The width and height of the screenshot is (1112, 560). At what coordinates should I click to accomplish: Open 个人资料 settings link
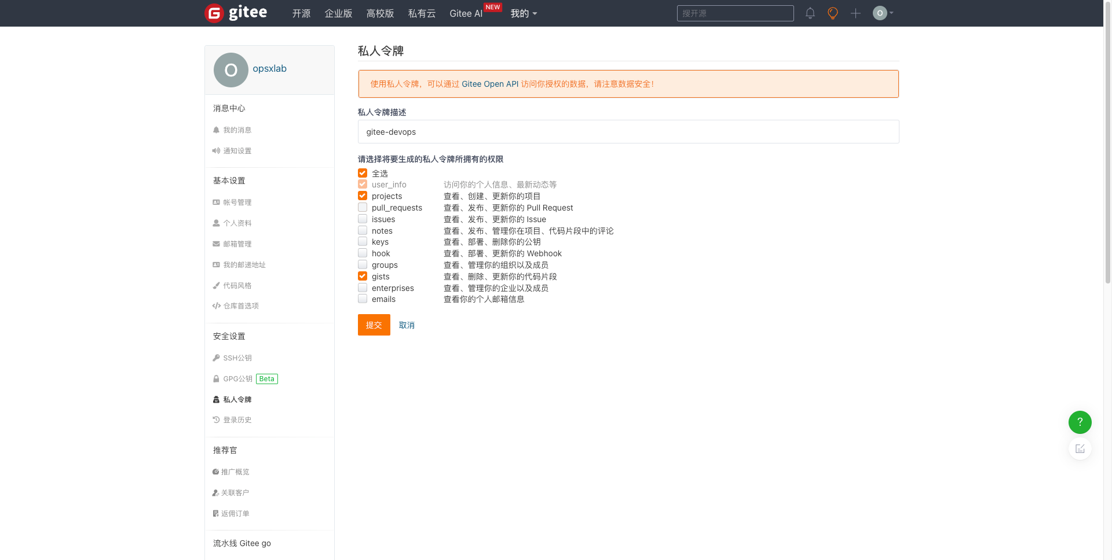point(237,223)
